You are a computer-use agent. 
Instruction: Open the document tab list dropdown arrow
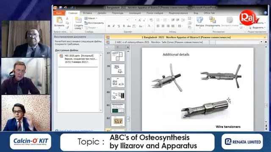261,42
